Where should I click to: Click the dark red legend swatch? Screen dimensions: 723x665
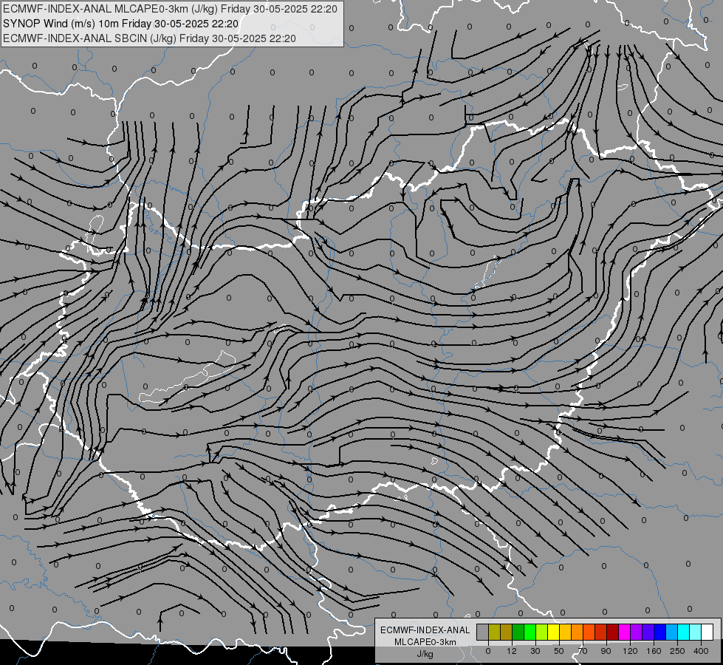click(x=613, y=632)
